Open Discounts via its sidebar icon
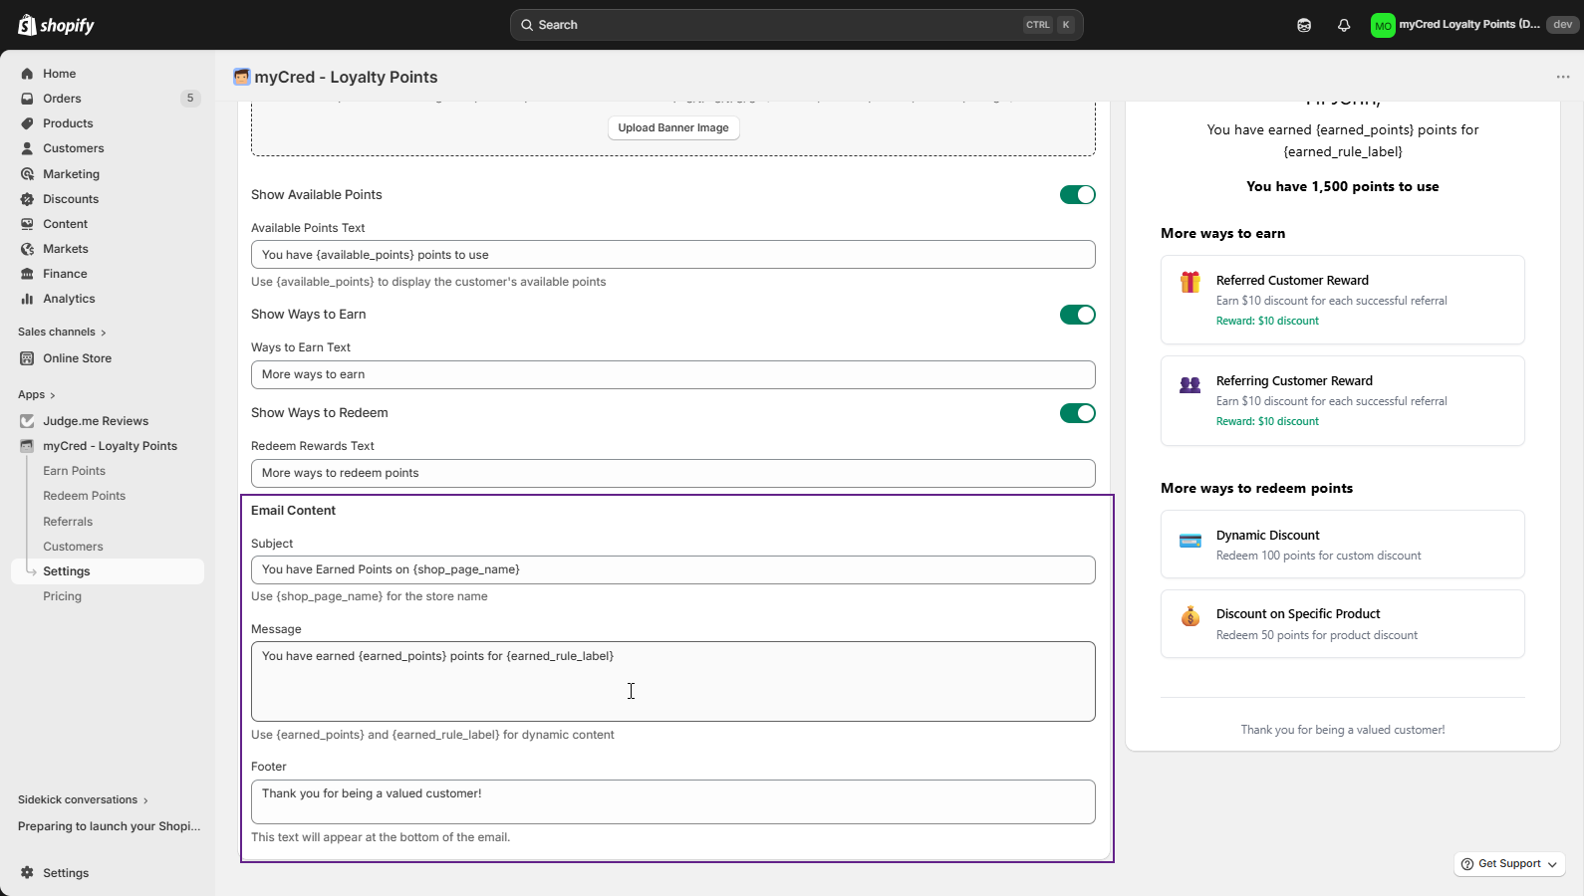 (x=27, y=199)
